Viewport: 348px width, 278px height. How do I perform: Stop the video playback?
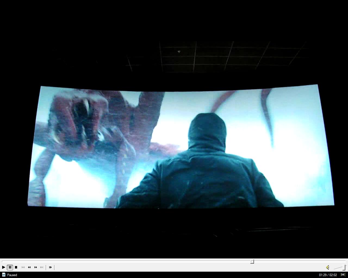[x=16, y=267]
